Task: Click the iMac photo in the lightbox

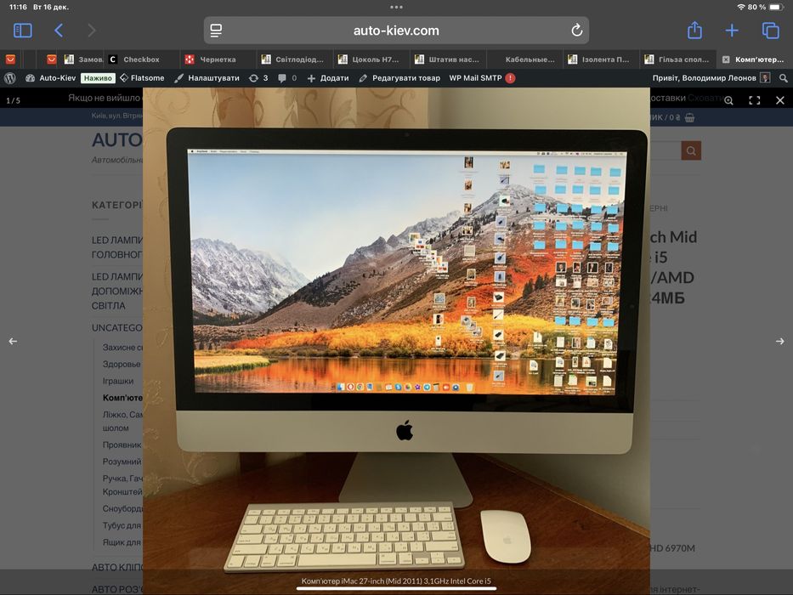Action: click(396, 342)
